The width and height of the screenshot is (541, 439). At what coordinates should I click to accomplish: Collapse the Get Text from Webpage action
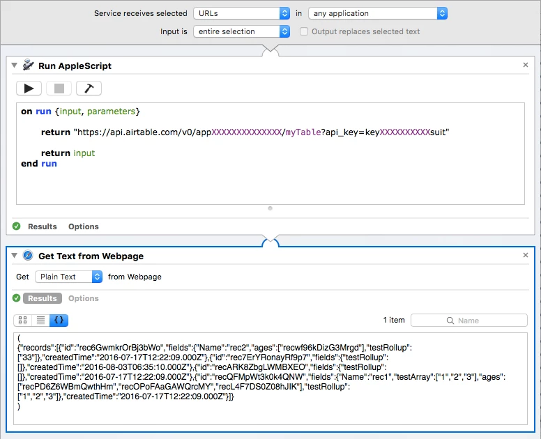click(14, 256)
